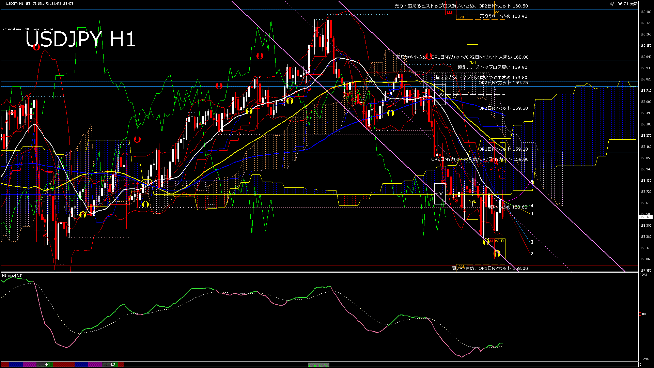This screenshot has height=368, width=654.
Task: Click yellow up arrow left of M box
Action: 486,242
